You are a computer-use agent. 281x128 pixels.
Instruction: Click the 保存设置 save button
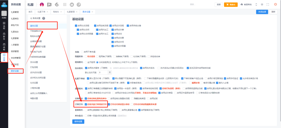point(78,122)
